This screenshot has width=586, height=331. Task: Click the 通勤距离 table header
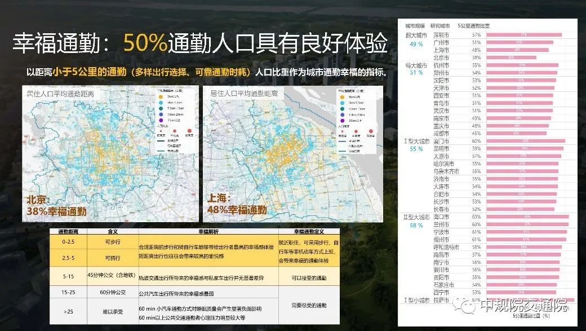point(68,232)
